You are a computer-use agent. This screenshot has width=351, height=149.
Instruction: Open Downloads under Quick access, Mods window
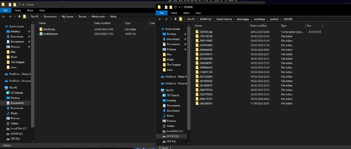(17, 36)
